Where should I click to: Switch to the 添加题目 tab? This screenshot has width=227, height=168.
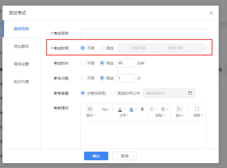21,46
